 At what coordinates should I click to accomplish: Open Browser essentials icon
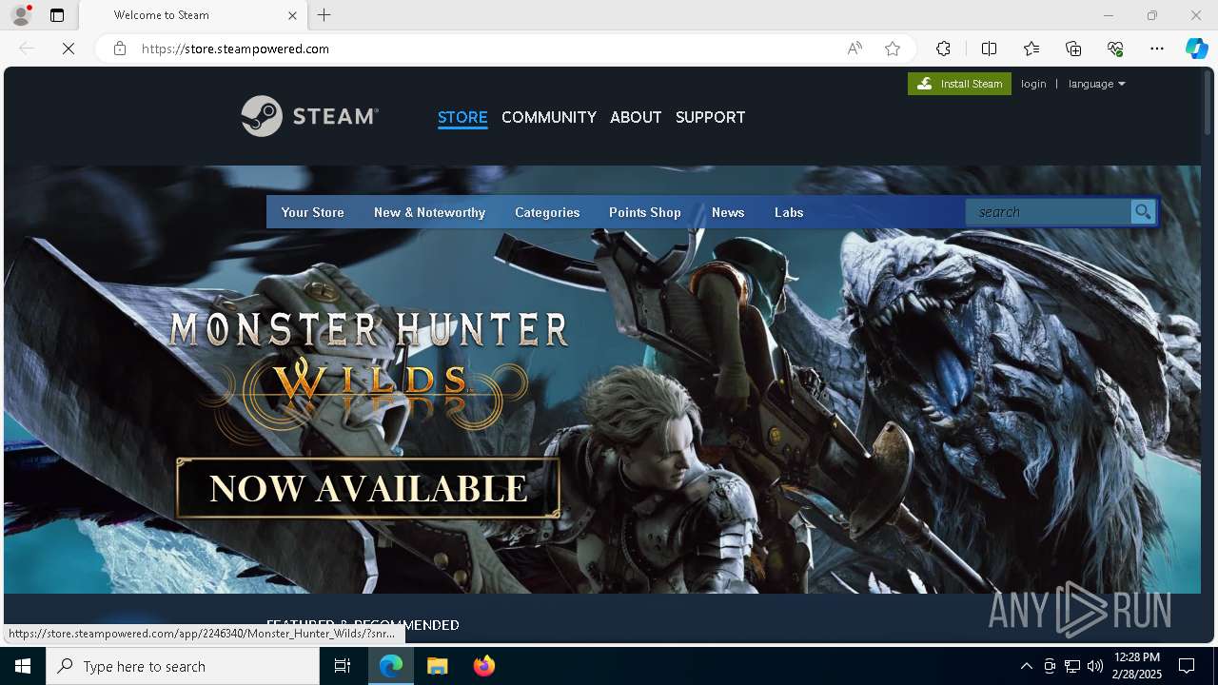coord(1115,49)
